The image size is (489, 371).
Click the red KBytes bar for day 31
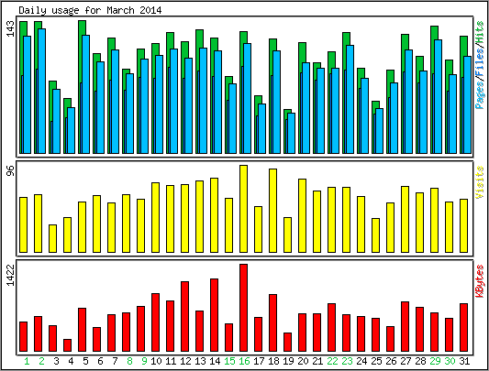(463, 327)
